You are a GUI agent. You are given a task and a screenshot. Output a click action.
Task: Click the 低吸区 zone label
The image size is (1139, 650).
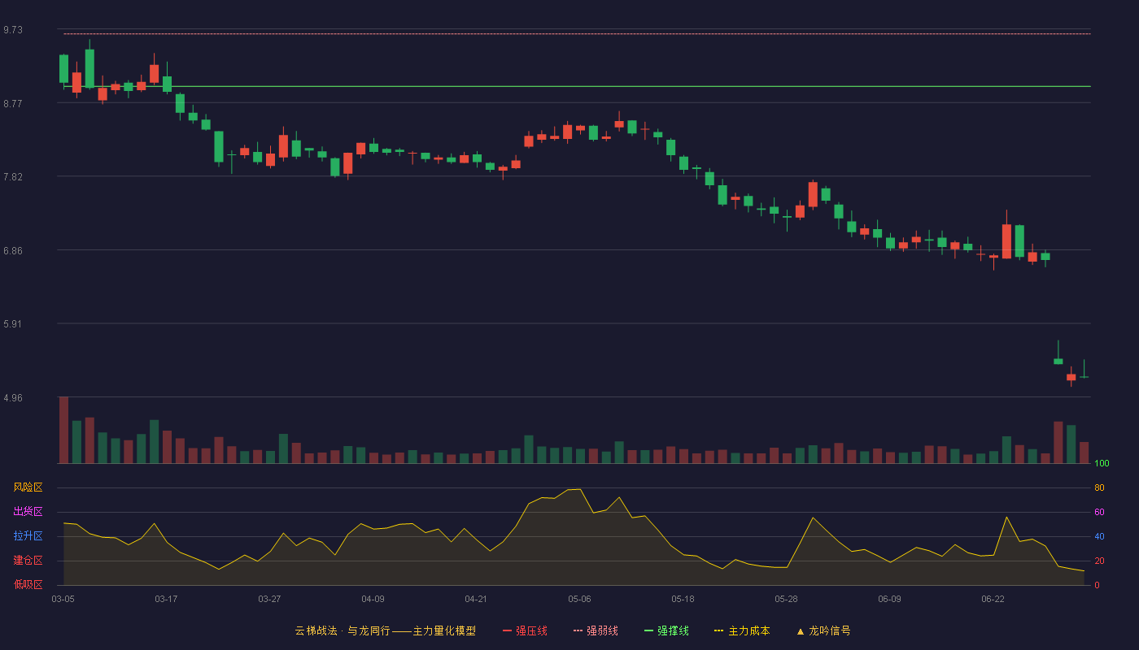coord(28,584)
